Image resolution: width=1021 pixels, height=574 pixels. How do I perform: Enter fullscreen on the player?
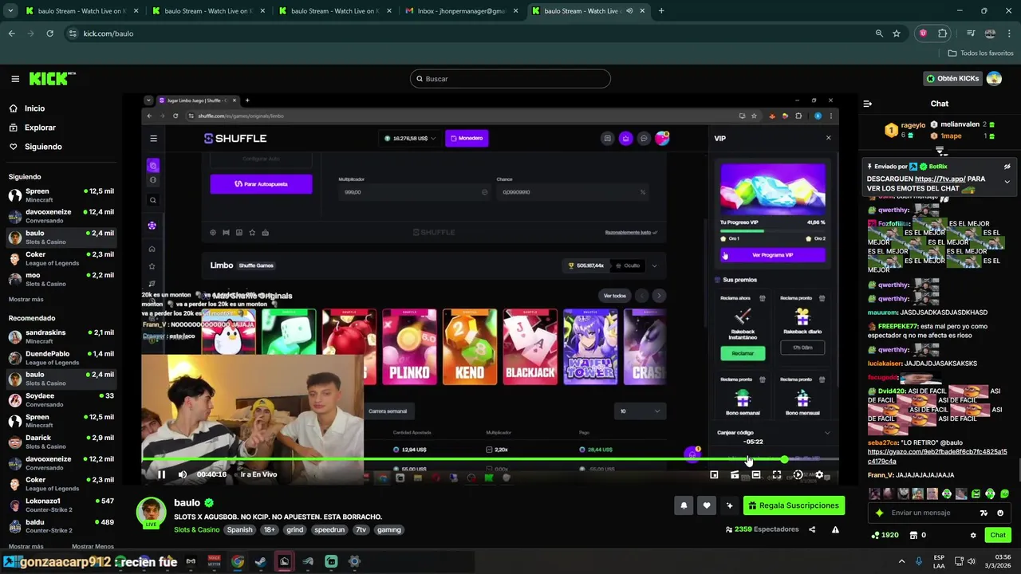click(x=777, y=475)
